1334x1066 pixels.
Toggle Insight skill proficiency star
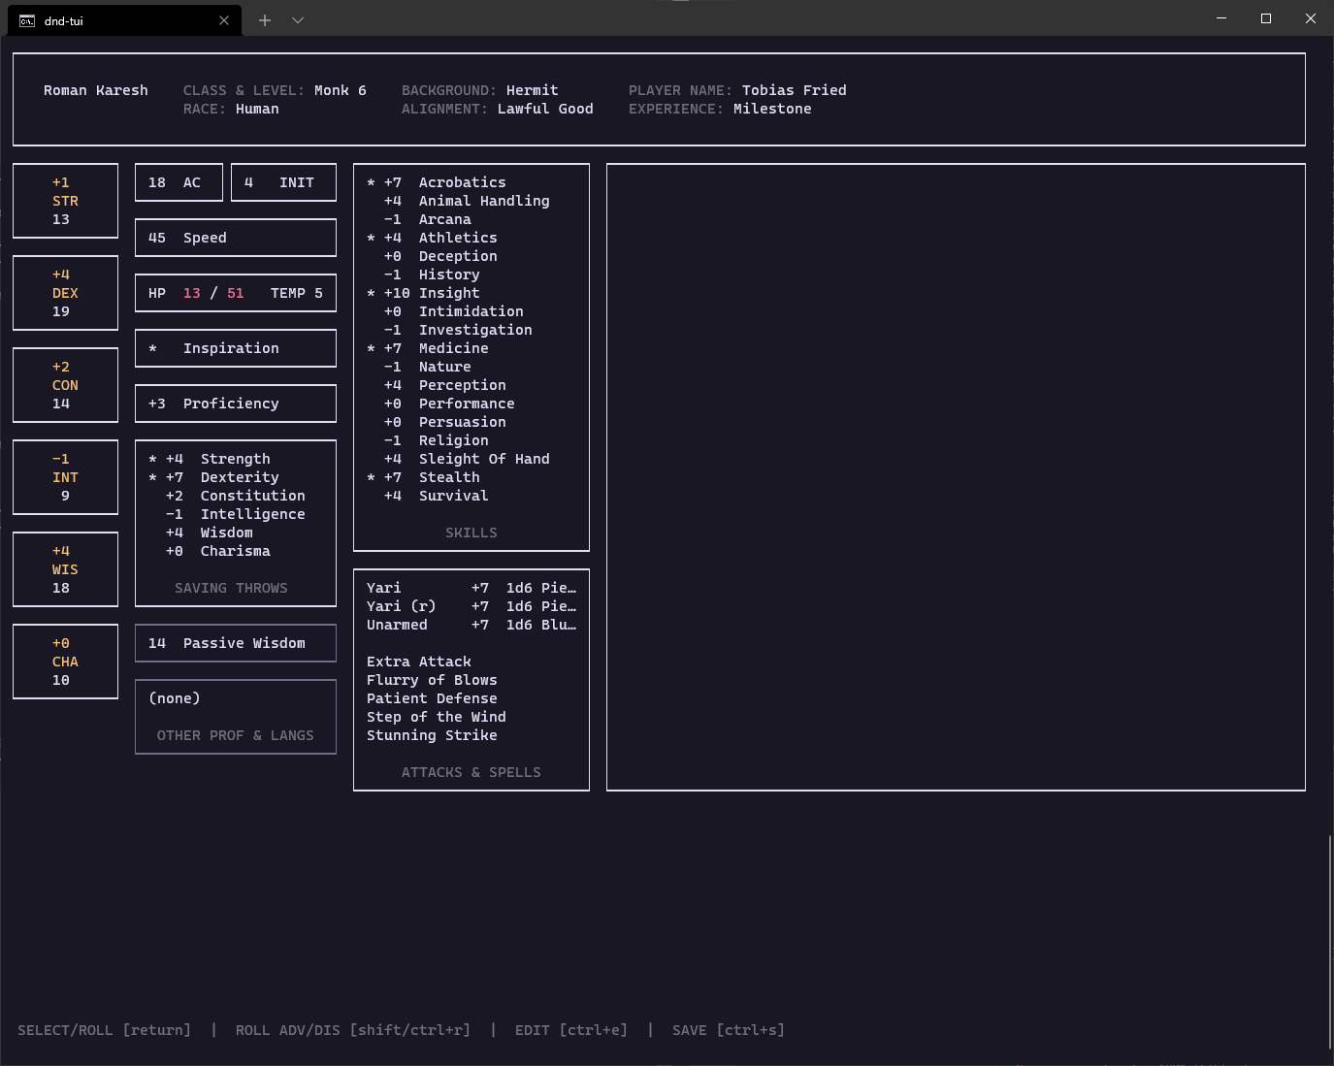pyautogui.click(x=371, y=293)
